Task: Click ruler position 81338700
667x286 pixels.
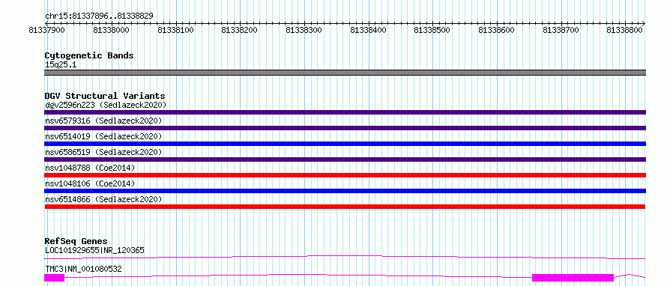Action: pyautogui.click(x=561, y=30)
